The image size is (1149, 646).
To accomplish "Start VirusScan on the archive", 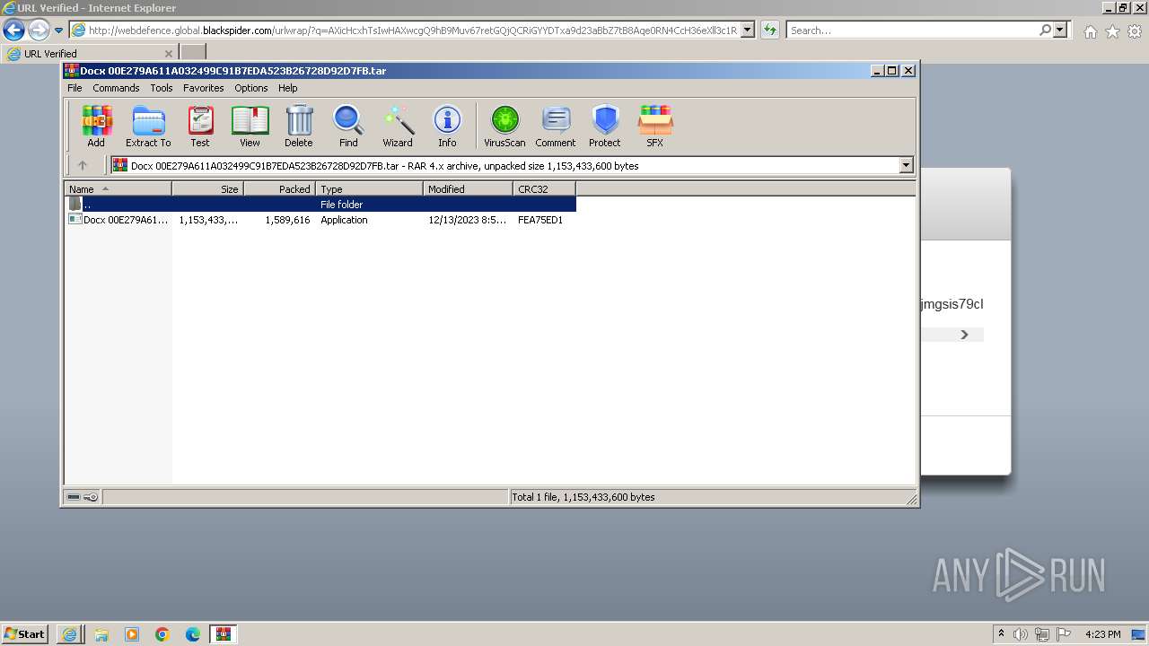I will 504,127.
